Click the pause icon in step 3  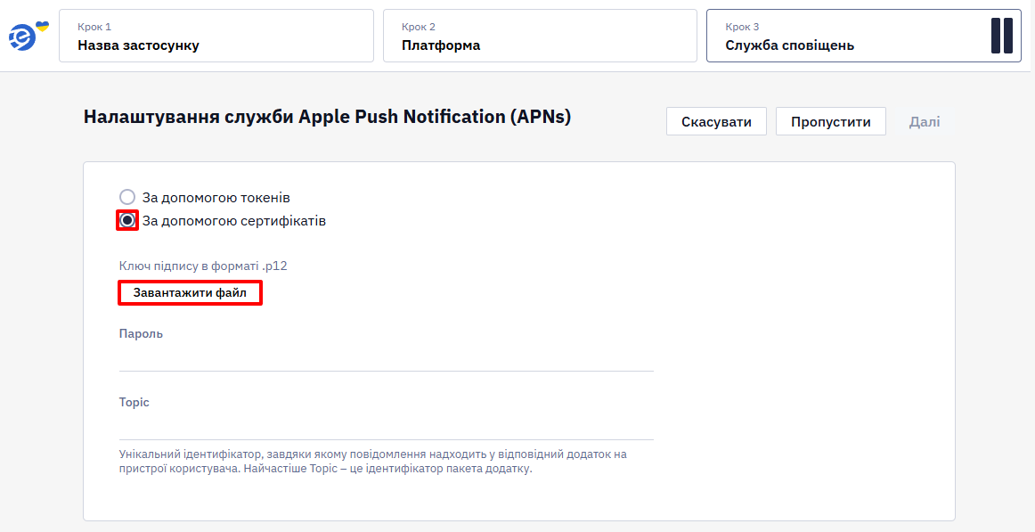click(1001, 36)
